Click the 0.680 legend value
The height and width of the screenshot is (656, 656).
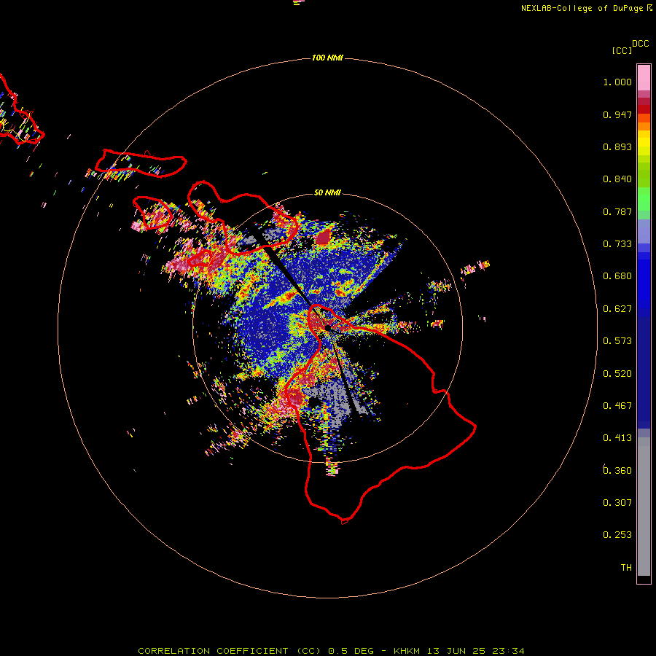[x=617, y=276]
